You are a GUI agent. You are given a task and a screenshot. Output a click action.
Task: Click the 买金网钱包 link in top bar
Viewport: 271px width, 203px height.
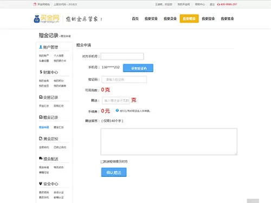coord(43,4)
